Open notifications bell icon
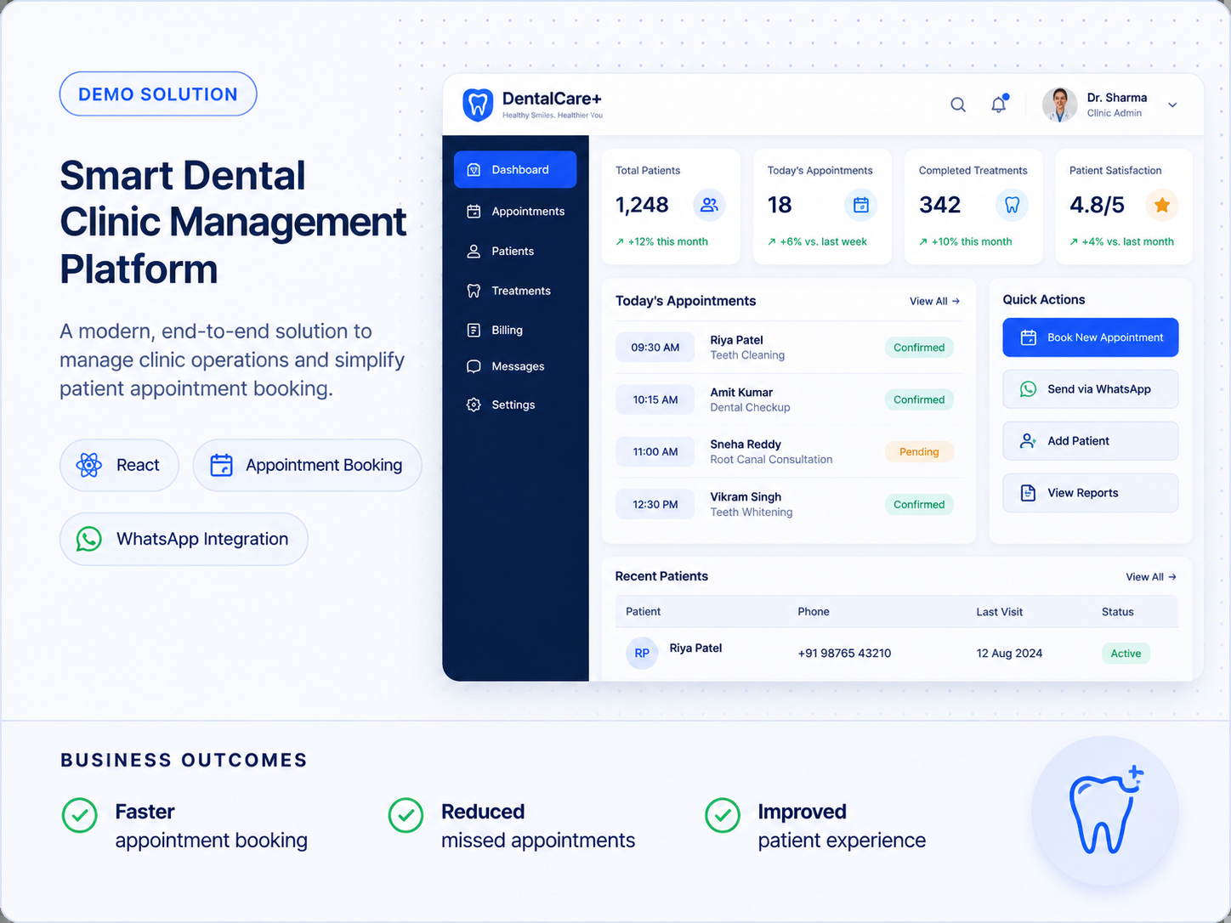Screen dimensions: 1231x923 tap(999, 104)
